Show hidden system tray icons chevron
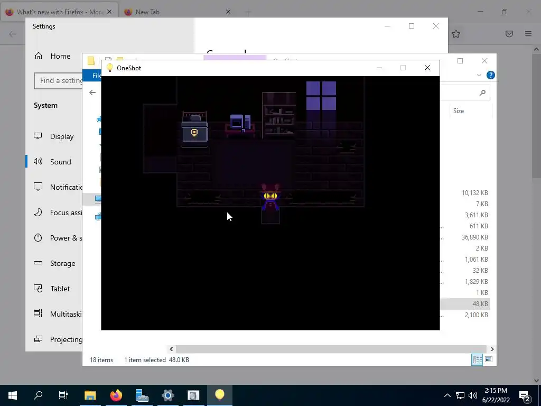The width and height of the screenshot is (541, 406). click(447, 395)
